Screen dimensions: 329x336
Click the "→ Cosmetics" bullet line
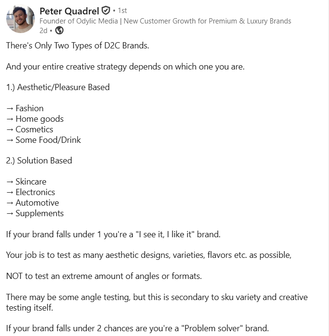coord(30,129)
